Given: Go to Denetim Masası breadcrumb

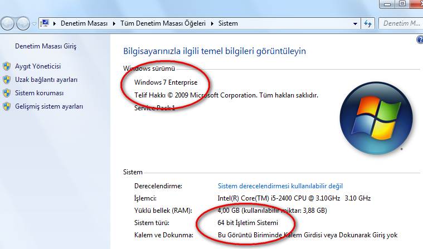Looking at the screenshot, I should [84, 23].
